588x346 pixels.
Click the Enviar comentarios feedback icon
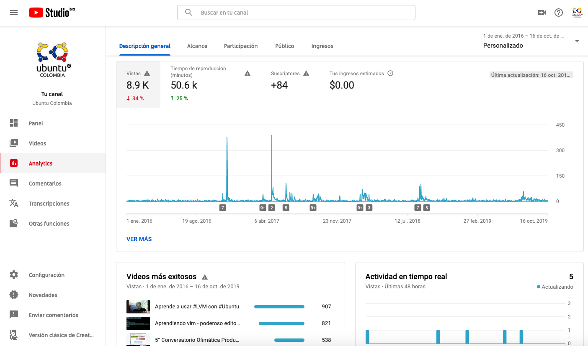[14, 315]
